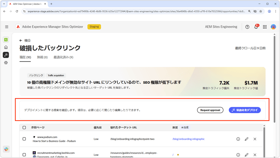Open the notifications bell
Image resolution: width=280 pixels, height=158 pixels.
pos(256,27)
